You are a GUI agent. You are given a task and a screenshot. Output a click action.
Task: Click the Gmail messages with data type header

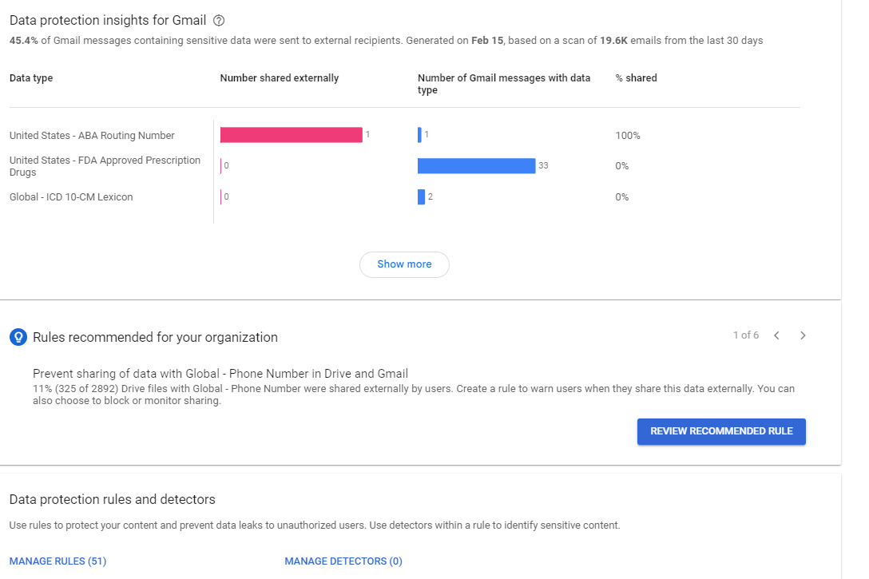[x=503, y=83]
